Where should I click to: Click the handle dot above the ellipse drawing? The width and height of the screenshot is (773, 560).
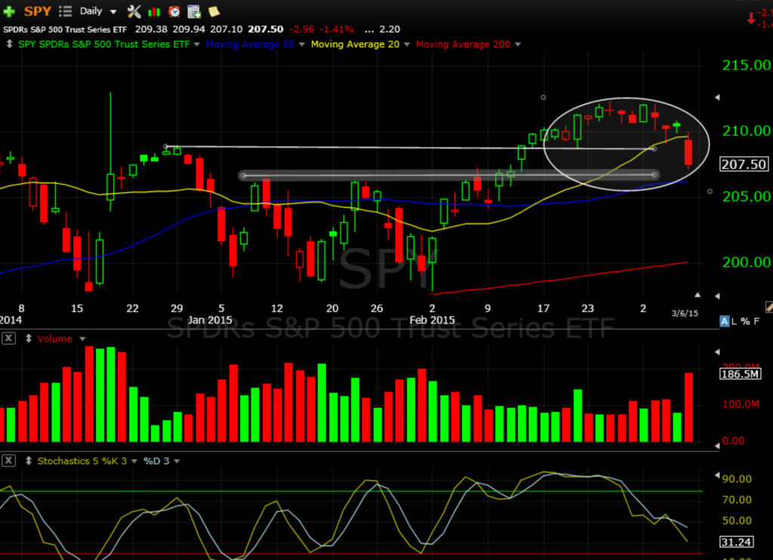(x=544, y=97)
